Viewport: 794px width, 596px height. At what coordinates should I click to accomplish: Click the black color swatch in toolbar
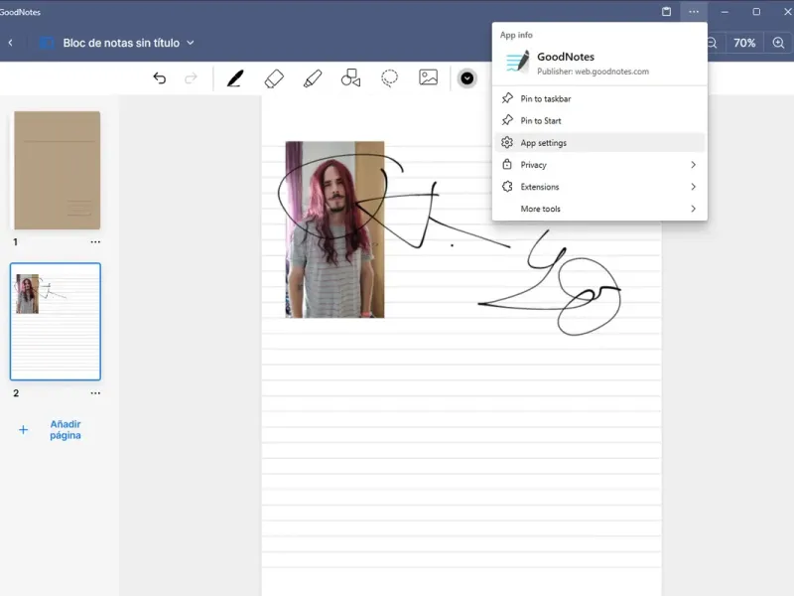point(467,78)
